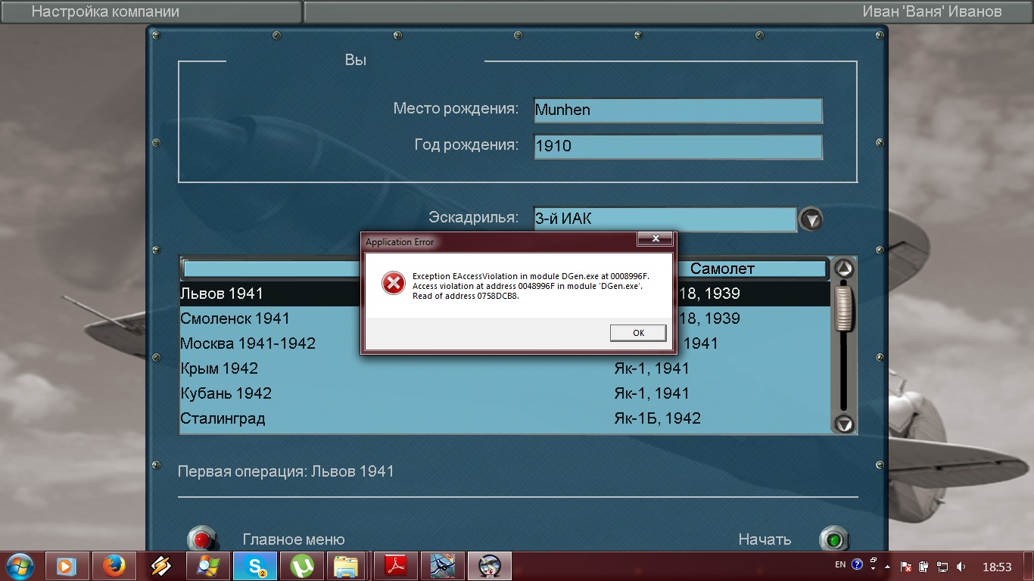The height and width of the screenshot is (581, 1034).
Task: Close the Application Error dialog
Action: pos(655,239)
